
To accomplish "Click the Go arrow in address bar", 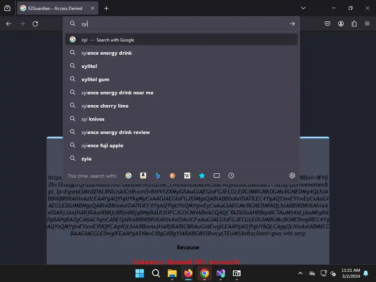I will [292, 24].
